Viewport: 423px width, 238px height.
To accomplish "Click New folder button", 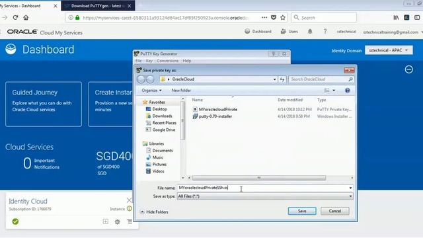I will (x=181, y=91).
